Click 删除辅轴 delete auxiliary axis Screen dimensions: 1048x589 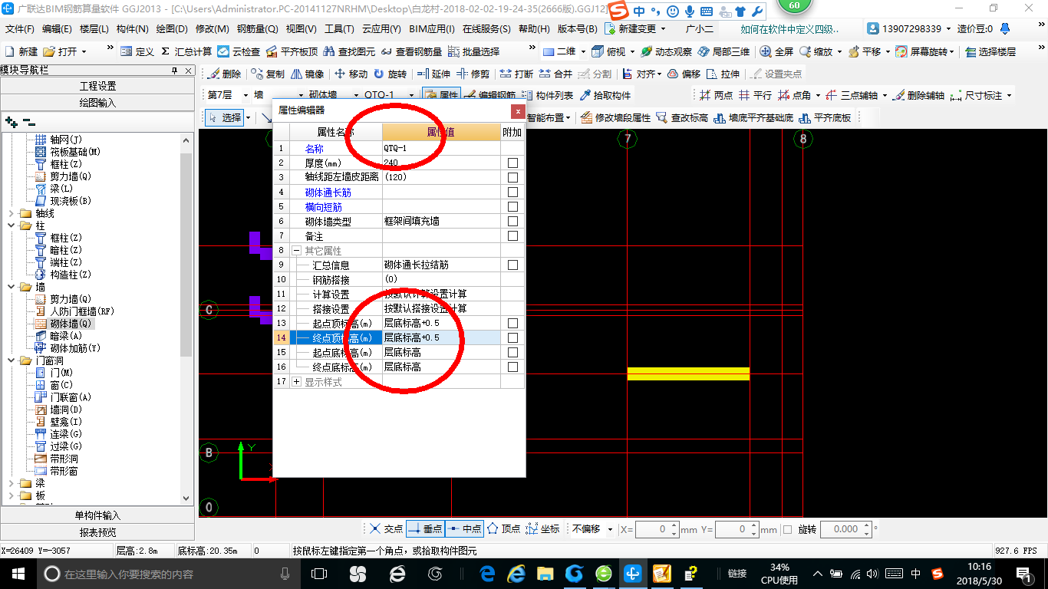[x=918, y=95]
